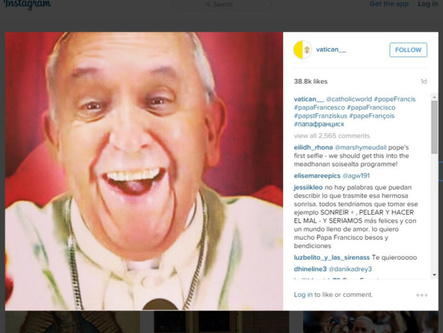Click the "38.8k likes" count

click(311, 82)
